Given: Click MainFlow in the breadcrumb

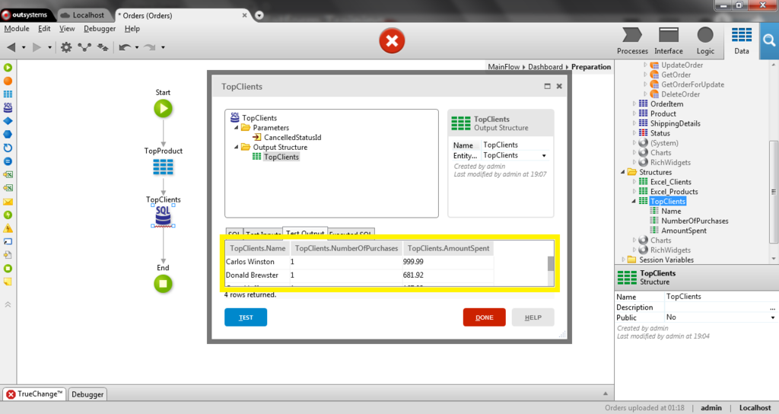Looking at the screenshot, I should tap(504, 67).
